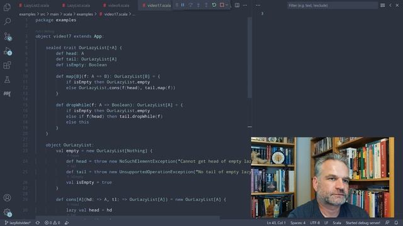The width and height of the screenshot is (403, 226).
Task: Open editor More Actions menu
Action: (x=245, y=5)
